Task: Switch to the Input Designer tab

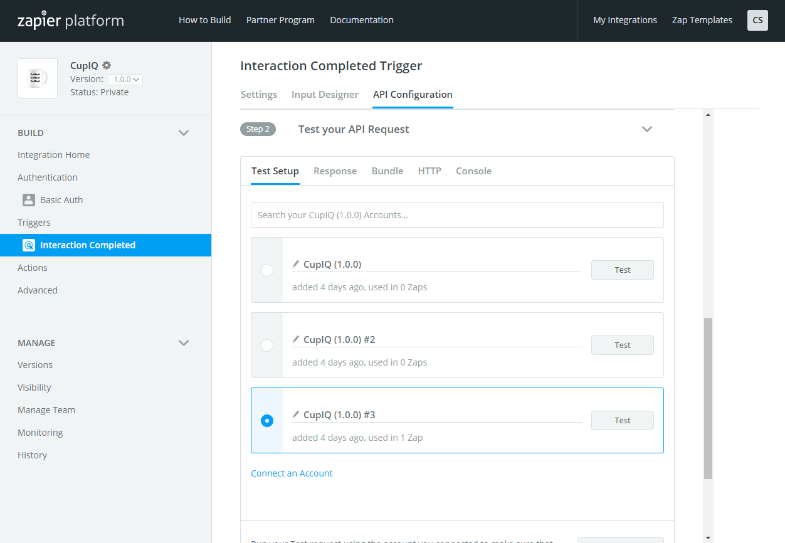Action: [325, 95]
